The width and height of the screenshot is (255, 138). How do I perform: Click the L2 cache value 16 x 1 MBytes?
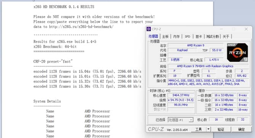click(224, 105)
